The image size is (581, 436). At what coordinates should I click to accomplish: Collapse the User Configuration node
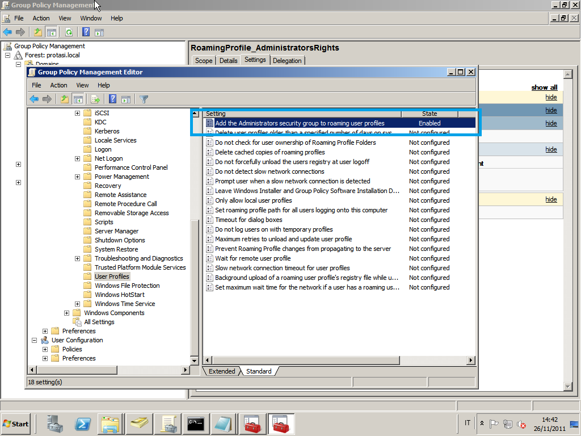(x=35, y=341)
